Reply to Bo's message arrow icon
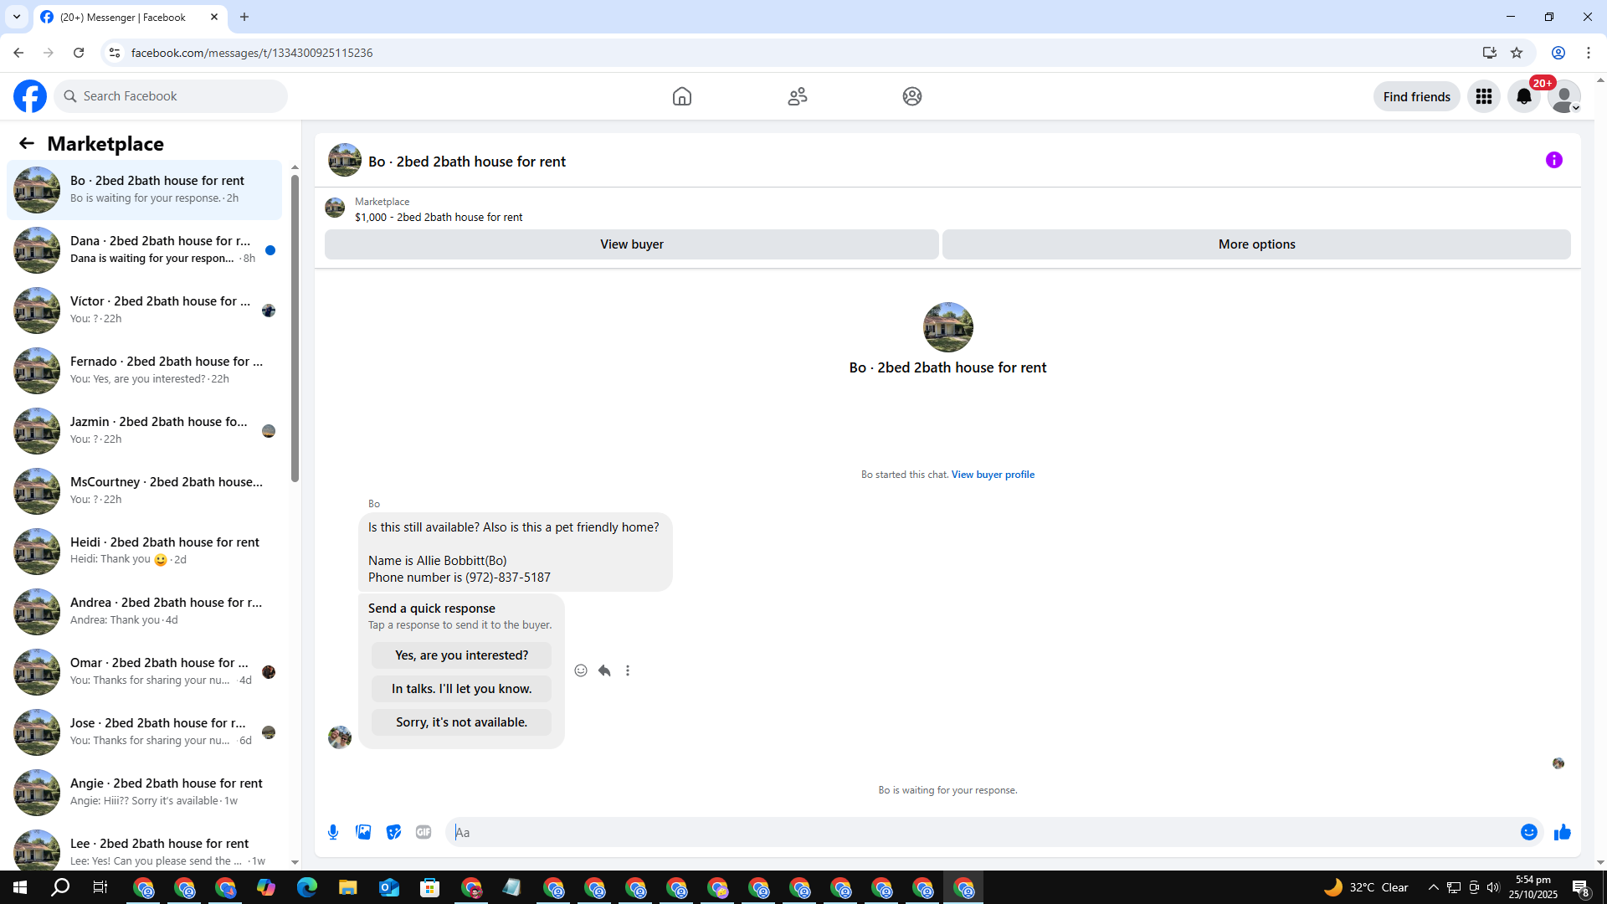 tap(604, 670)
